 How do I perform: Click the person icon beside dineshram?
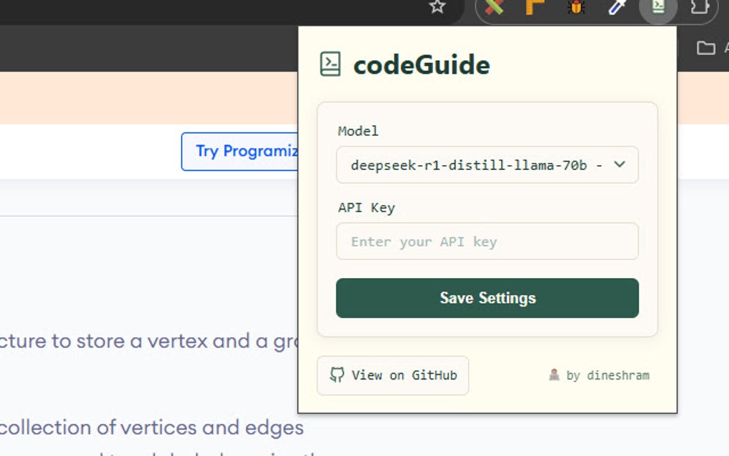click(554, 375)
